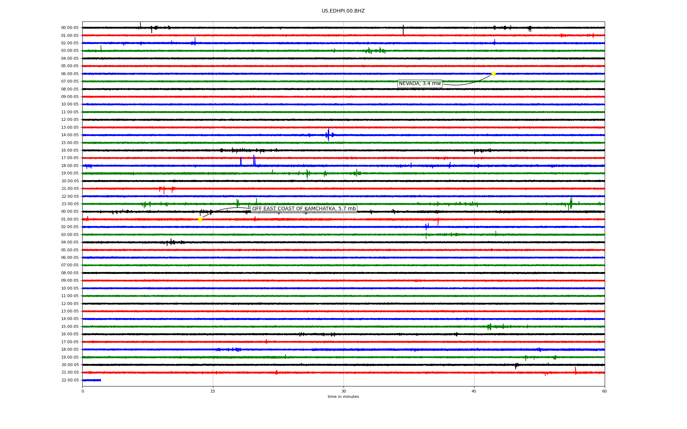The width and height of the screenshot is (687, 429).
Task: Click the US.EDHPI.00.BHZ plot title
Action: 343,11
